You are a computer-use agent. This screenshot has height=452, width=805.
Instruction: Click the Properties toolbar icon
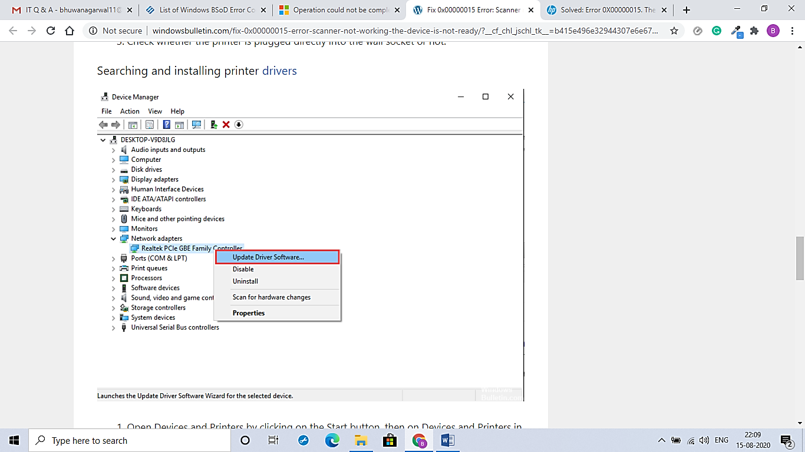pos(150,124)
